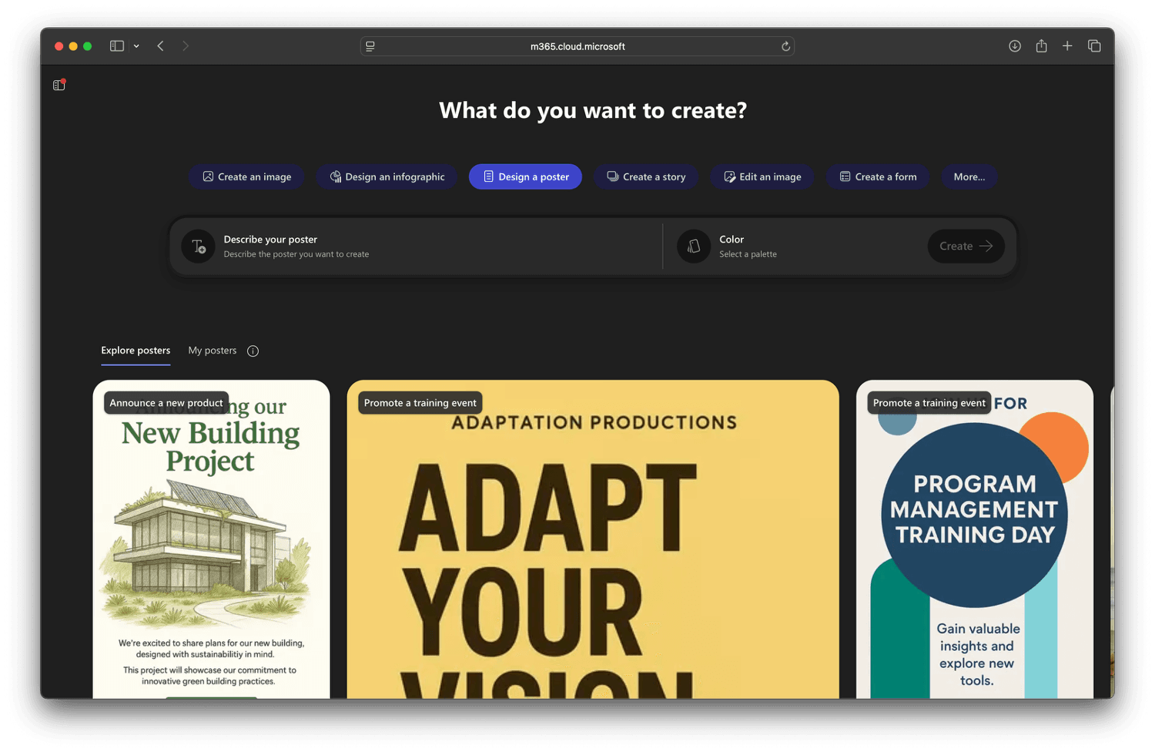
Task: Click the Share icon in Safari toolbar
Action: [x=1041, y=46]
